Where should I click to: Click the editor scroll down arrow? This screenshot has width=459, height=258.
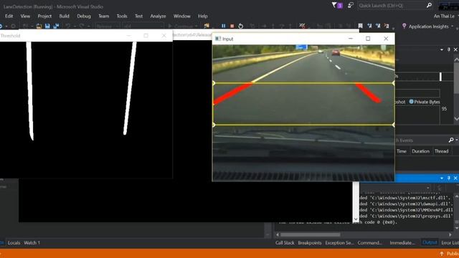tap(356, 219)
